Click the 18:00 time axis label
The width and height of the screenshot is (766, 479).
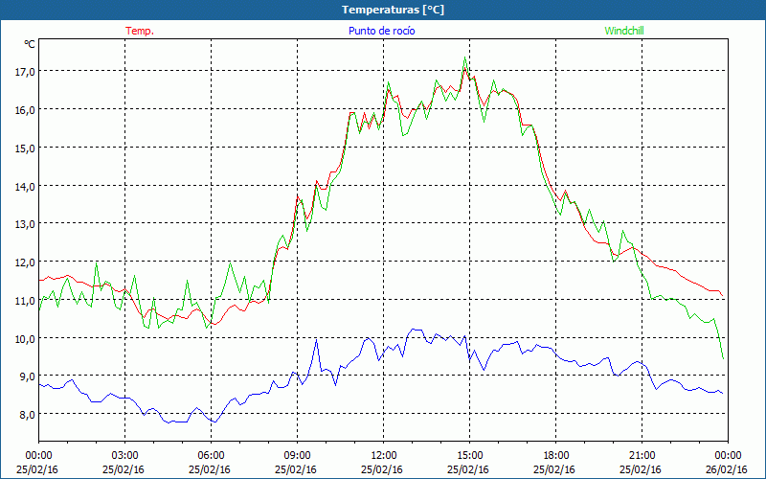click(x=556, y=456)
